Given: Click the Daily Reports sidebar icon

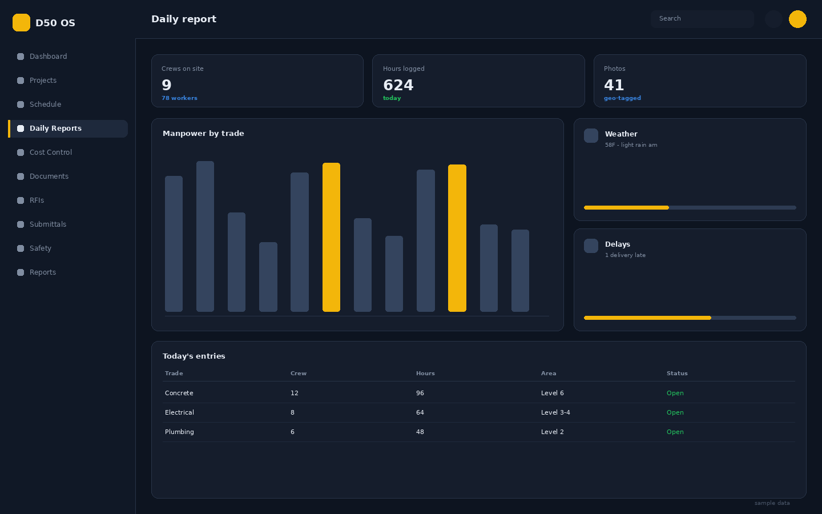Looking at the screenshot, I should 21,128.
